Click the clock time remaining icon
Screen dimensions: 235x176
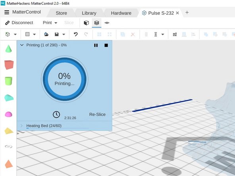[x=56, y=115]
